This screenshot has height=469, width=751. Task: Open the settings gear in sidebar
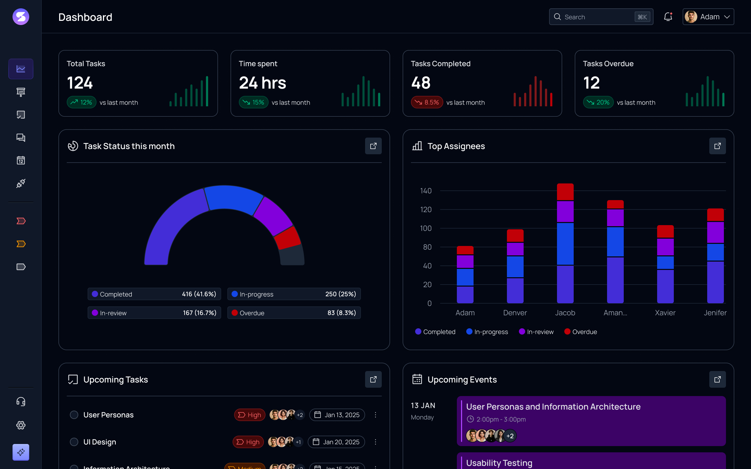point(21,425)
